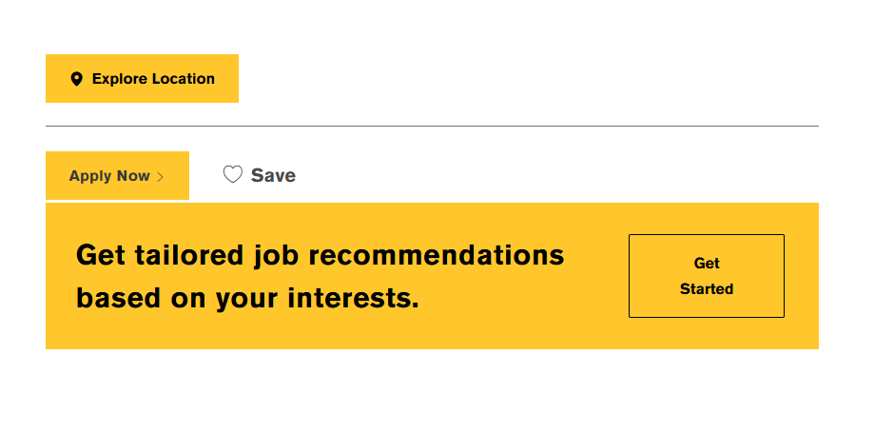
Task: Click the location pin icon
Action: (x=76, y=79)
